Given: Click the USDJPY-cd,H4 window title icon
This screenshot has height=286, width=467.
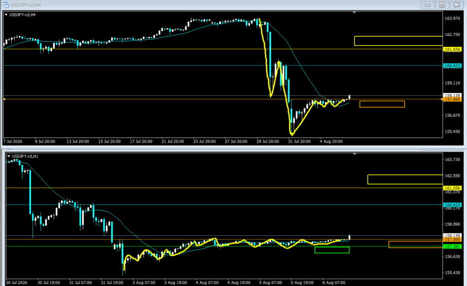Looking at the screenshot, I should (x=5, y=5).
